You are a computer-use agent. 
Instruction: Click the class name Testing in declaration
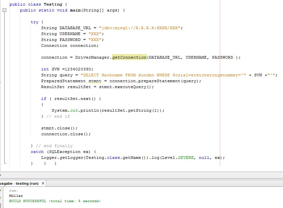click(x=53, y=4)
